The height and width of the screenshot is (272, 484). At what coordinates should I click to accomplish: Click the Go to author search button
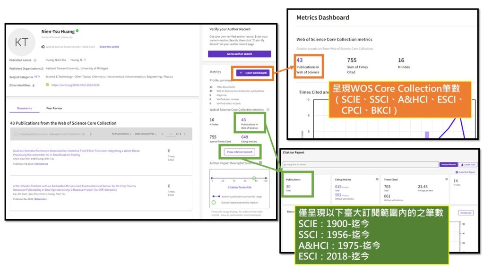click(x=240, y=54)
